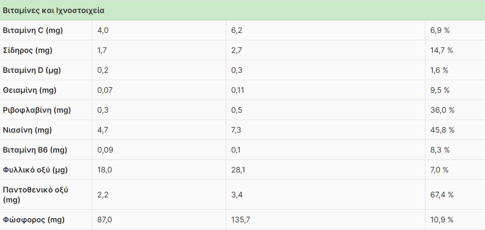
Task: Select the 135,7 value in Φώσφορος row
Action: (x=241, y=220)
